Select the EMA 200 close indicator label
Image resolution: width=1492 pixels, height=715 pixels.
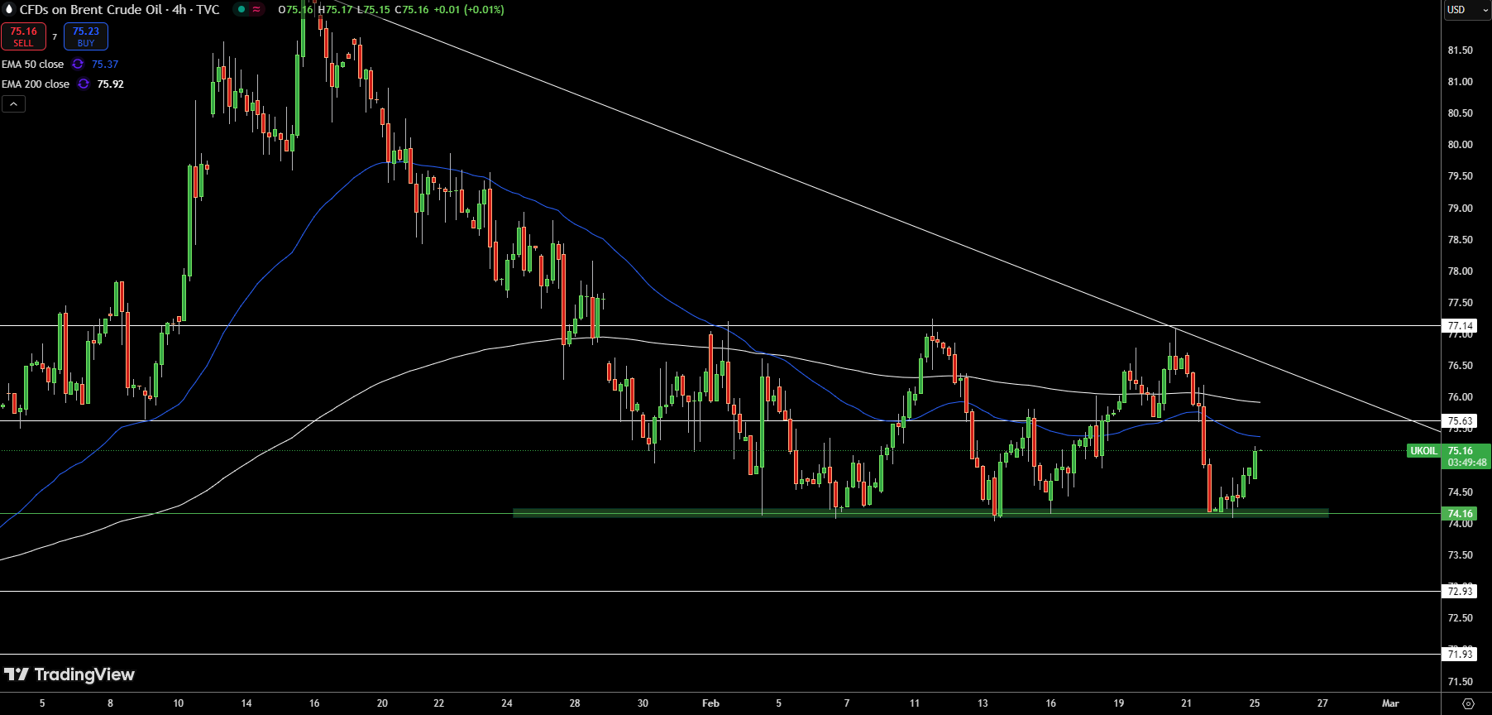[36, 84]
